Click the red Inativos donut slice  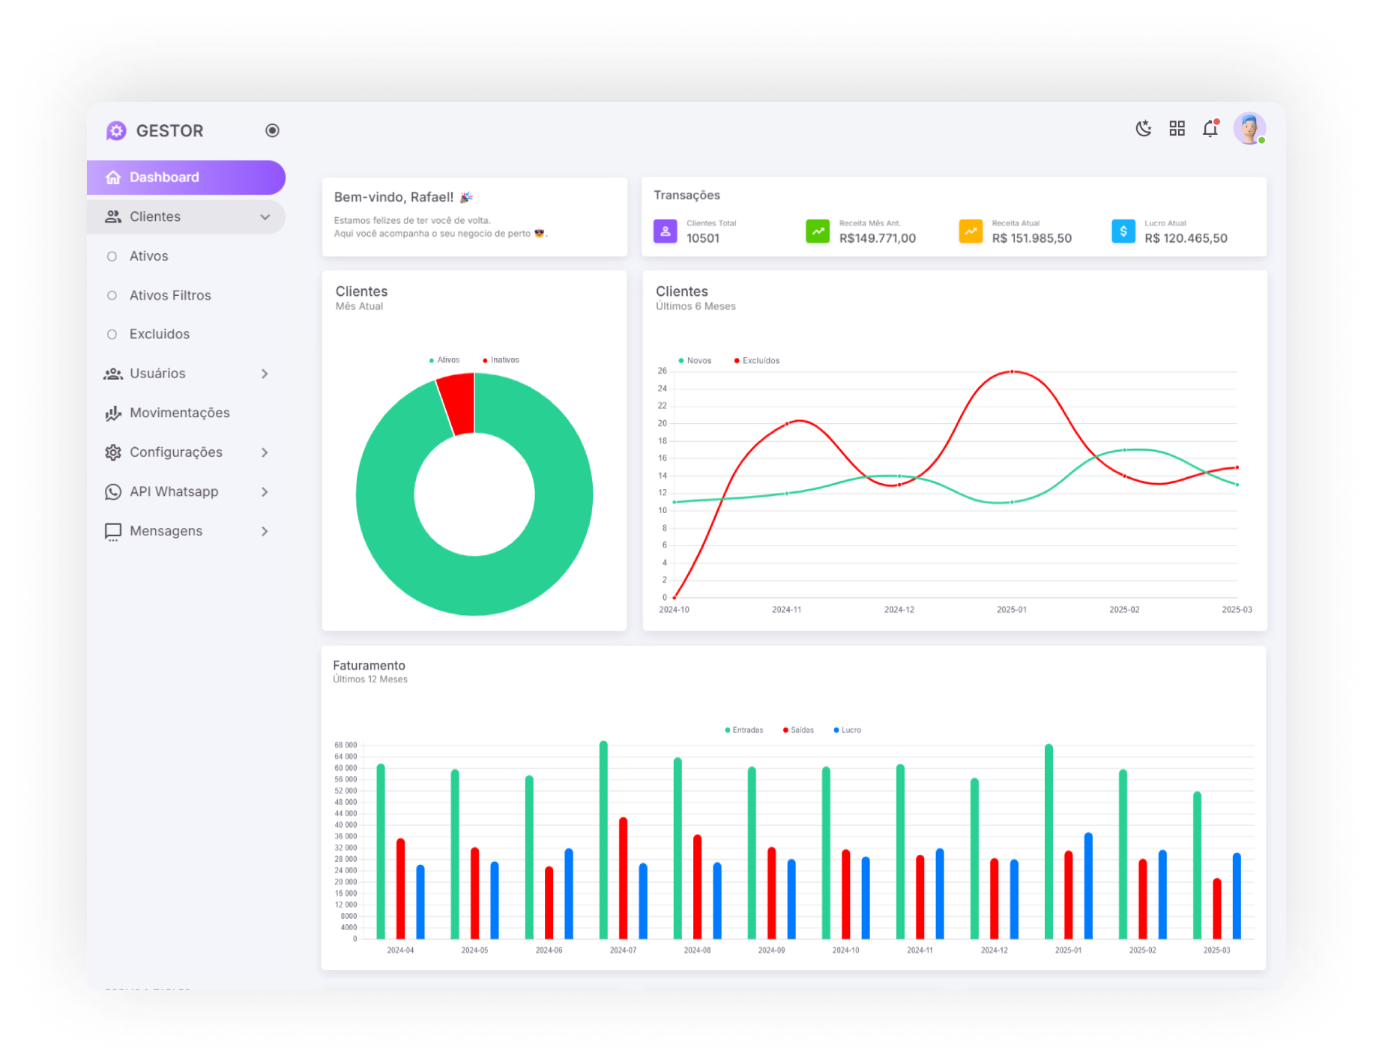458,403
